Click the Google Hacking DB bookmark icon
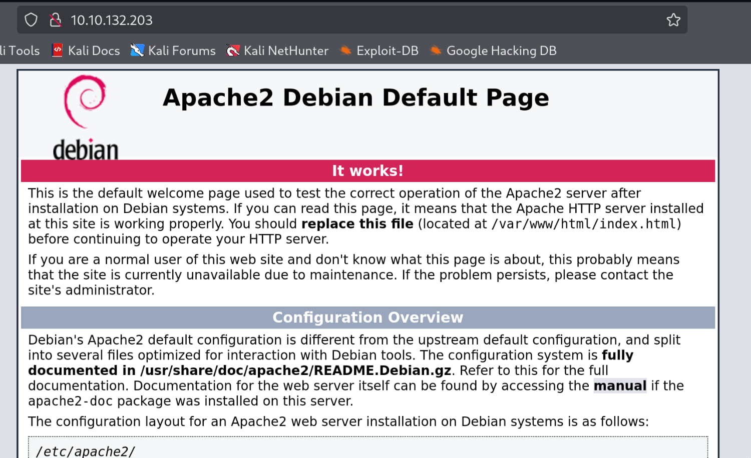The height and width of the screenshot is (458, 751). coord(436,50)
